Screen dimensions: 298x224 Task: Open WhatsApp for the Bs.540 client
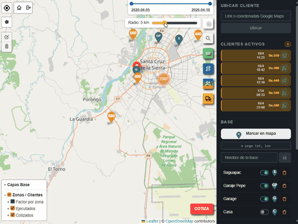(x=285, y=93)
